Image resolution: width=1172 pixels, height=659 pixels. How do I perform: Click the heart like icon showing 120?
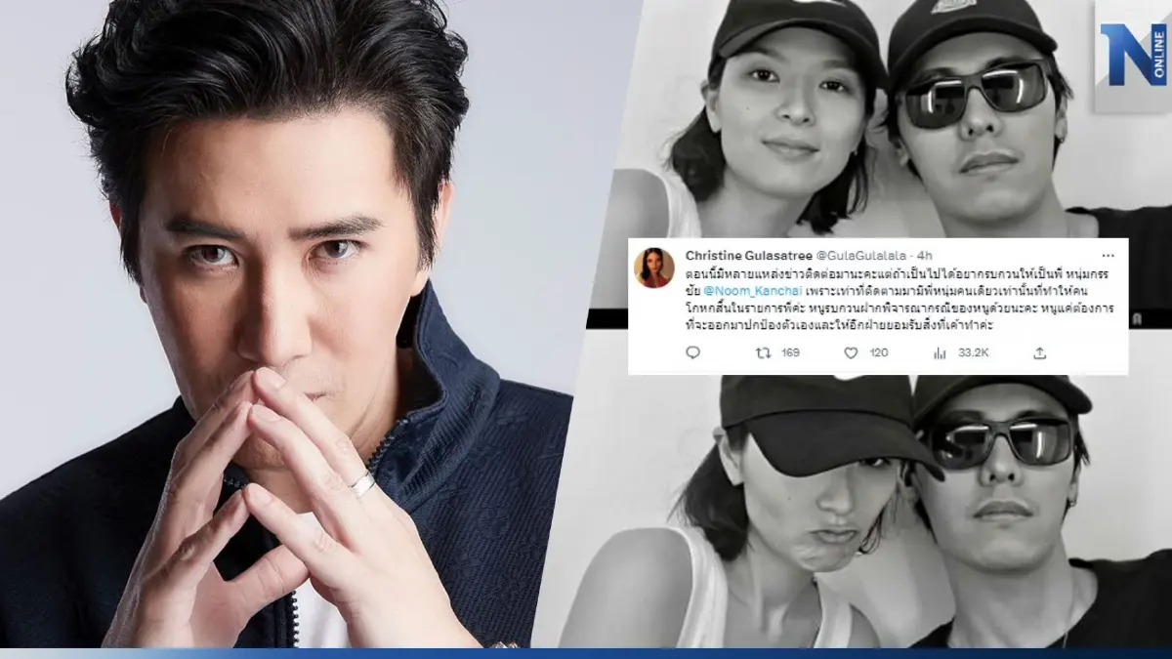tap(851, 352)
